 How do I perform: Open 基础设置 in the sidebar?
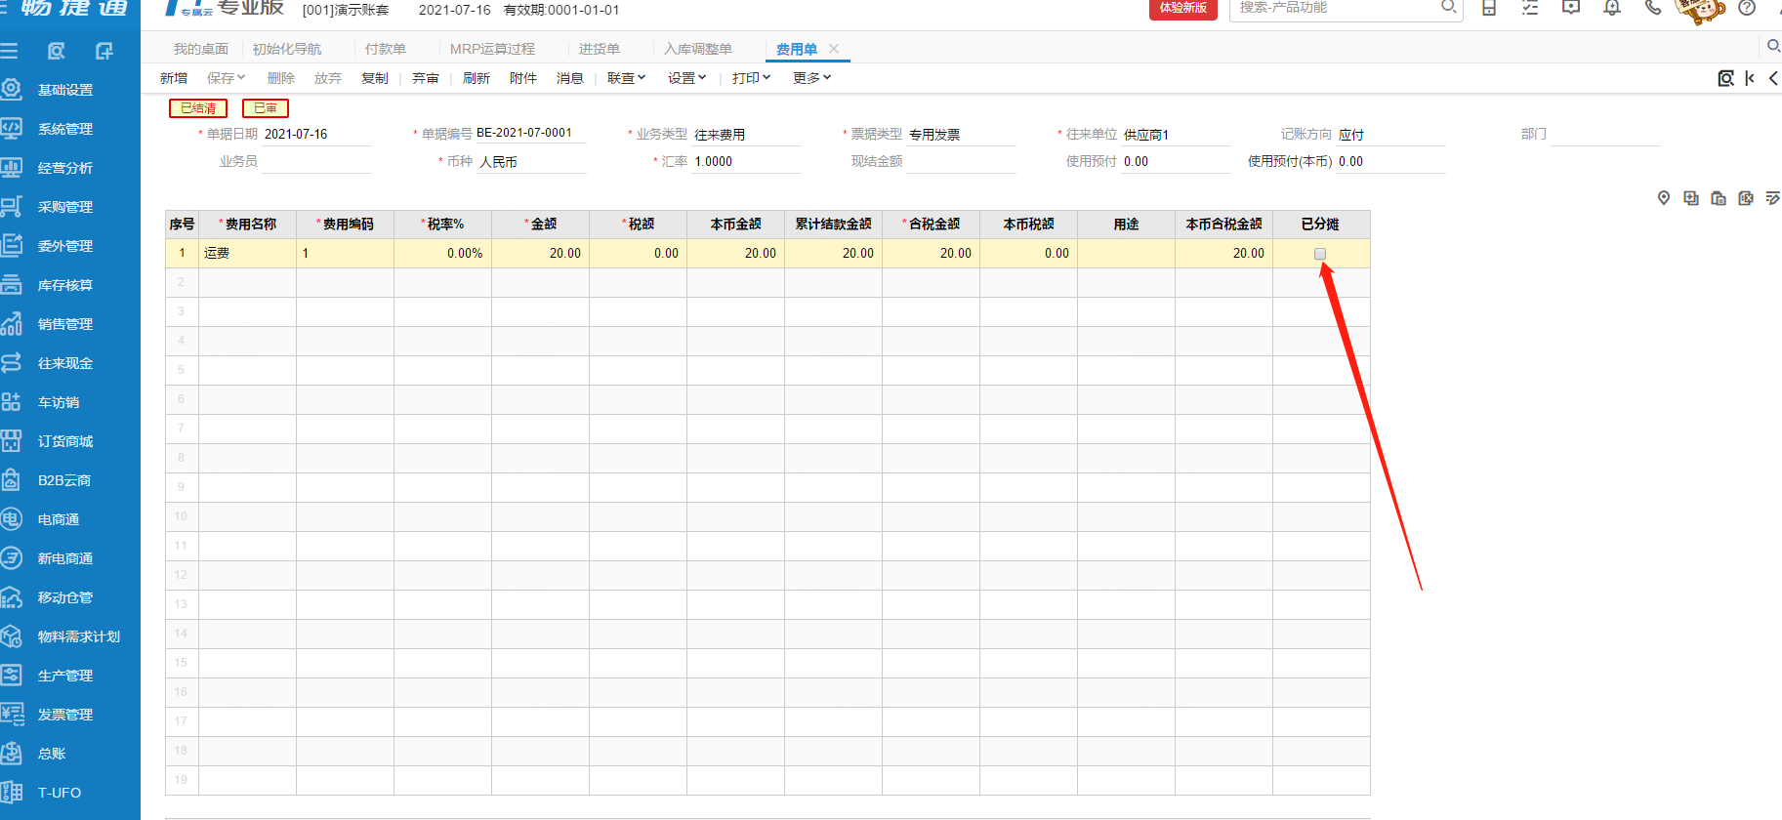click(64, 90)
